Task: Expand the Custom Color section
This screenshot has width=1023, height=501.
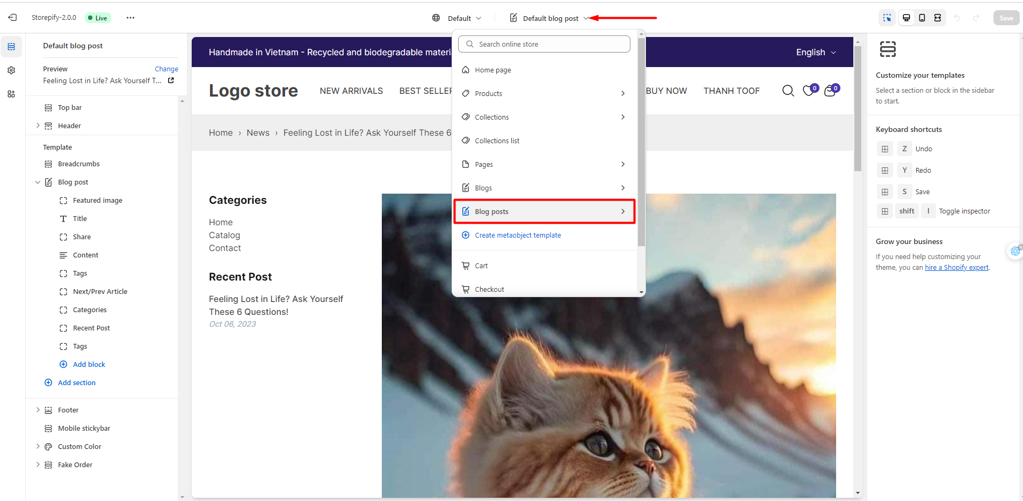Action: click(38, 446)
